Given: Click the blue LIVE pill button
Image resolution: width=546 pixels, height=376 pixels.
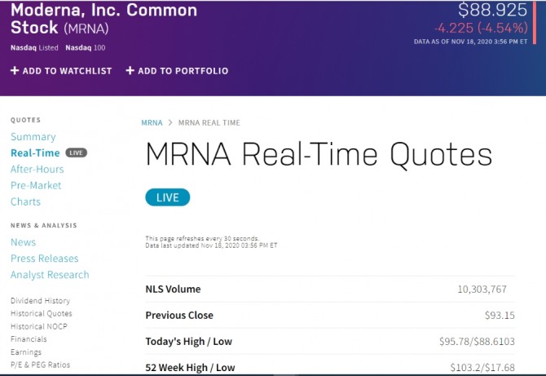Looking at the screenshot, I should (x=167, y=197).
